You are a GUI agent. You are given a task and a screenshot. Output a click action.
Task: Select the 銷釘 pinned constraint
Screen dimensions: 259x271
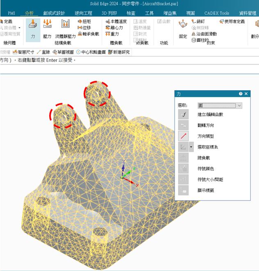pos(198,21)
